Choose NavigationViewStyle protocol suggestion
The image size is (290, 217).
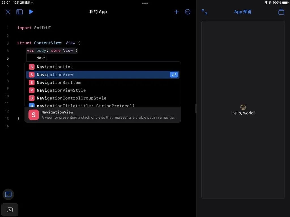(x=103, y=90)
